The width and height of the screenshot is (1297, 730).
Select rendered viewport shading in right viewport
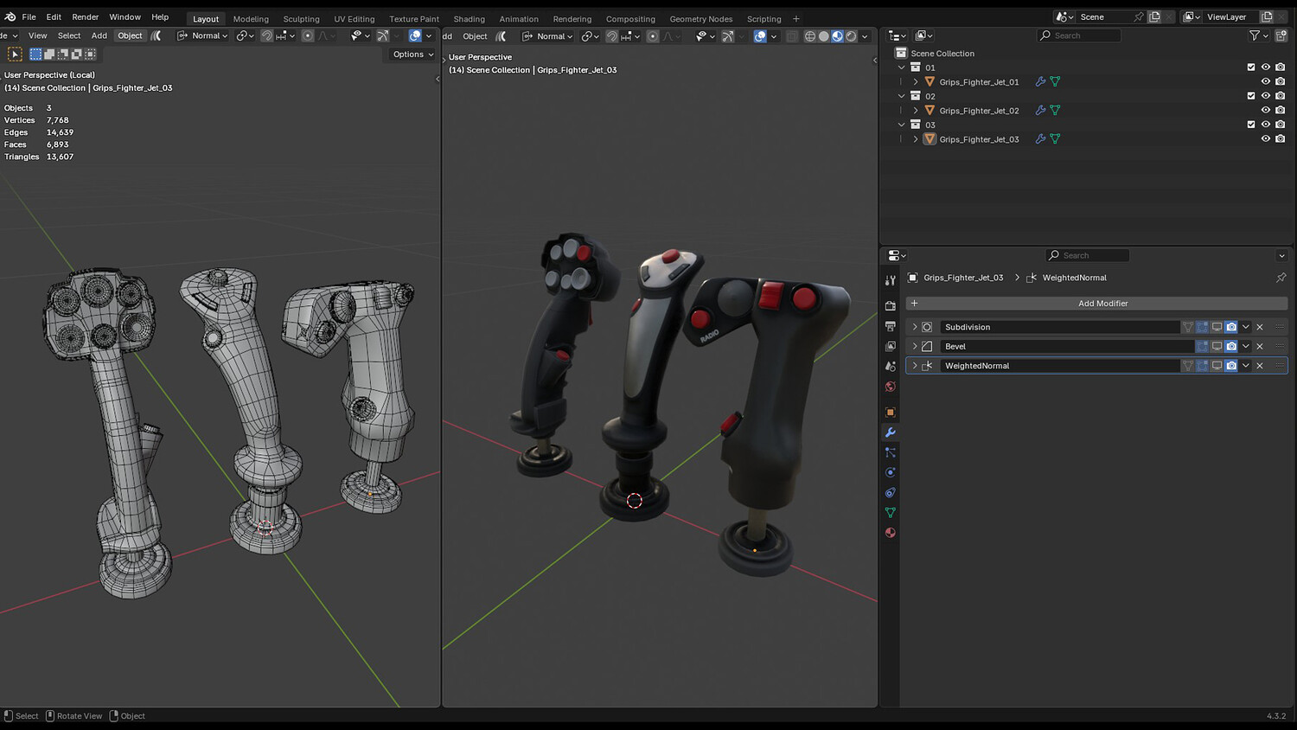[x=852, y=36]
